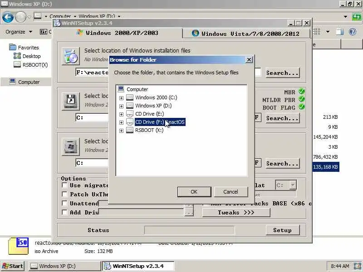Expand RSBOOT (X:) tree node
Screen dimensions: 363x272
(x=121, y=131)
